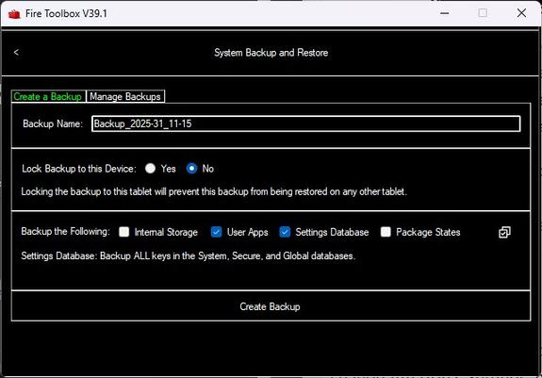Click the Locking the backup explanation text
This screenshot has height=378, width=542.
(x=214, y=191)
